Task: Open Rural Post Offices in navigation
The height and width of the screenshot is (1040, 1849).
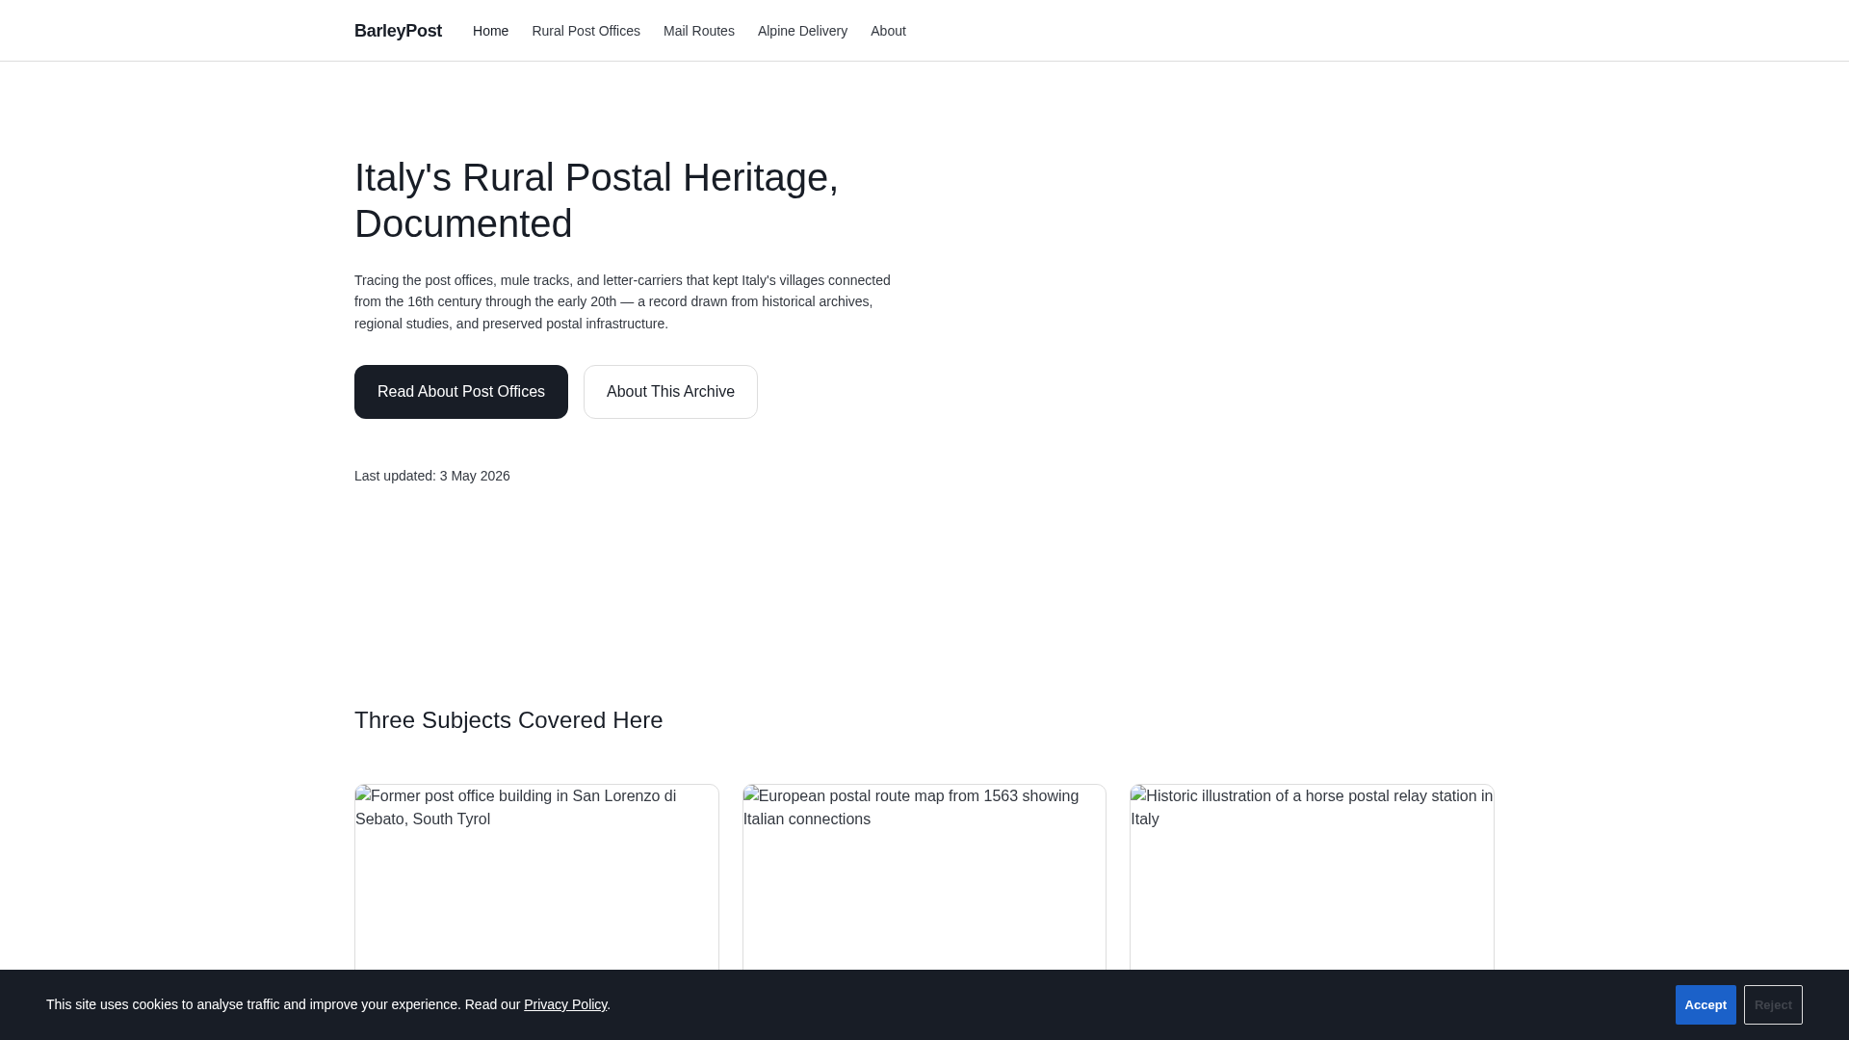Action: point(586,31)
